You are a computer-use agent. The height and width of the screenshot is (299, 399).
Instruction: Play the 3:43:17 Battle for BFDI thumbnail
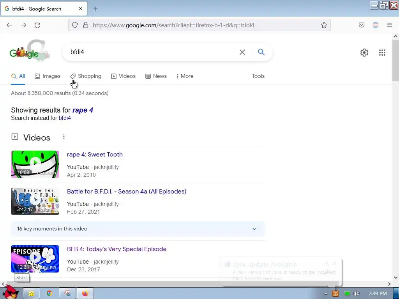[35, 201]
